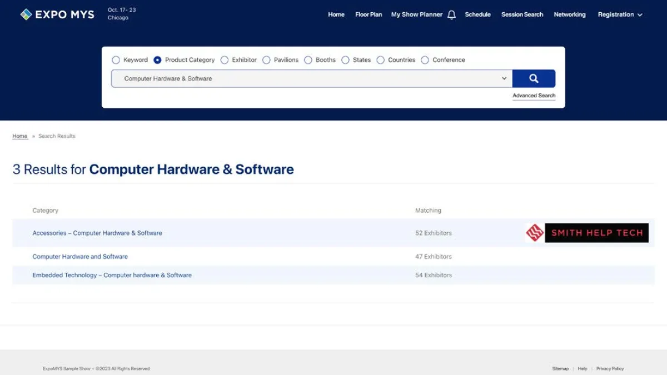Image resolution: width=667 pixels, height=375 pixels.
Task: Open the product category dropdown chevron
Action: (x=504, y=78)
